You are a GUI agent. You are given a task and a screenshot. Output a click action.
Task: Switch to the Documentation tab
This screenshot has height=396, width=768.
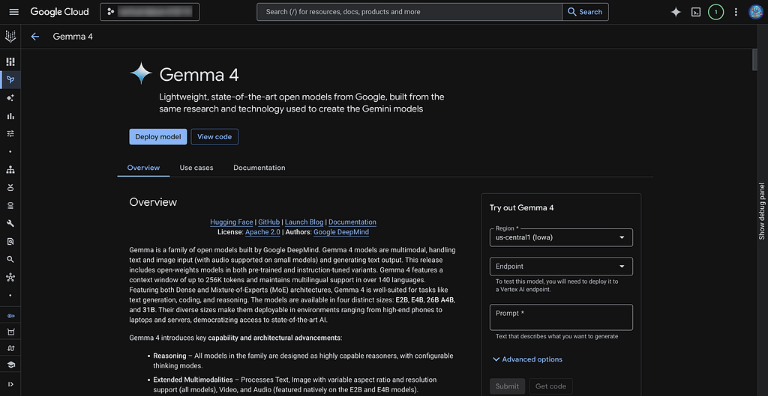tap(259, 168)
